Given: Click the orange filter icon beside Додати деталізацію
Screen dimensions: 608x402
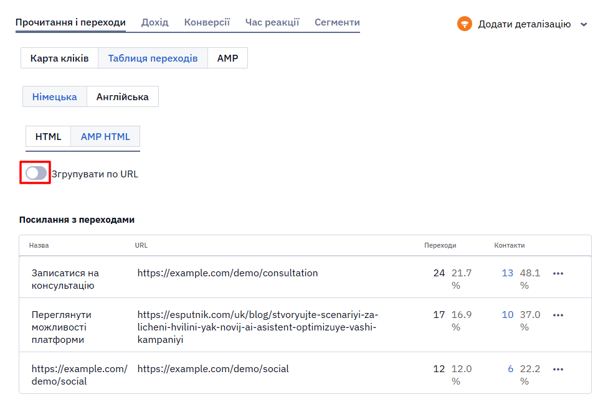Looking at the screenshot, I should [464, 24].
